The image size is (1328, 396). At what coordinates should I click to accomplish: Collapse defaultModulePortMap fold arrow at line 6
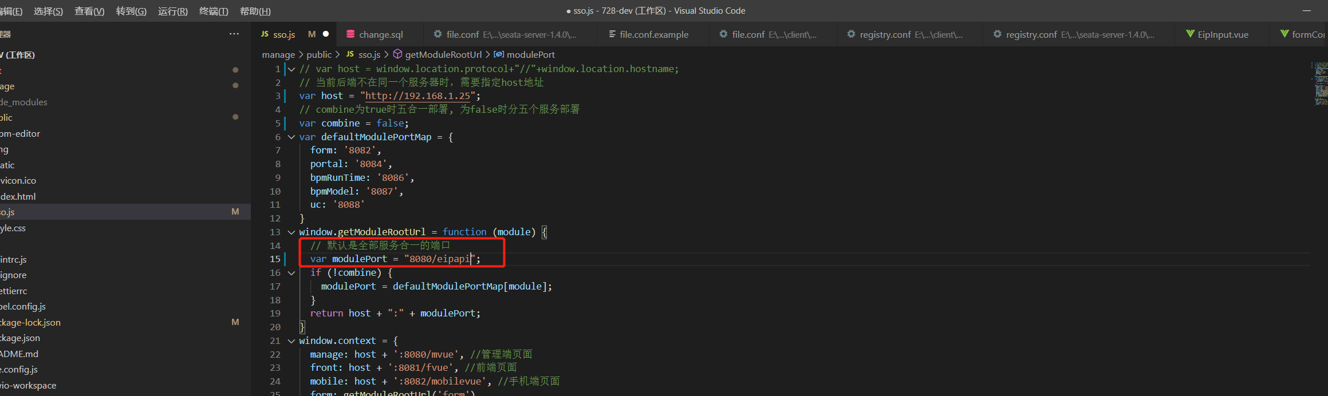291,137
